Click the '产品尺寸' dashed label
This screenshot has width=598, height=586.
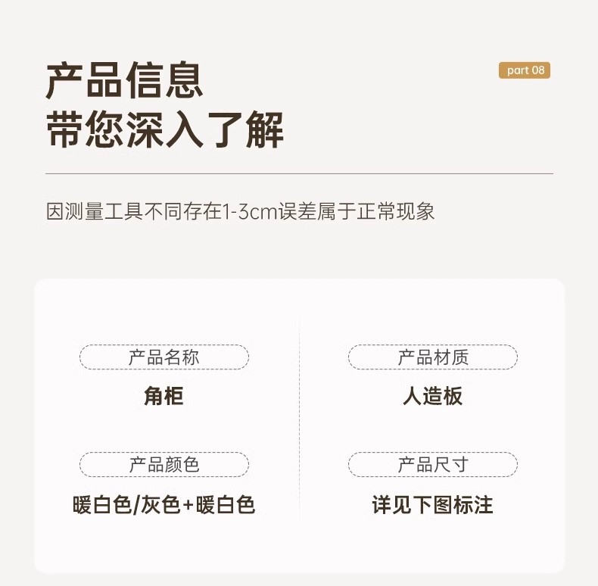click(x=433, y=464)
